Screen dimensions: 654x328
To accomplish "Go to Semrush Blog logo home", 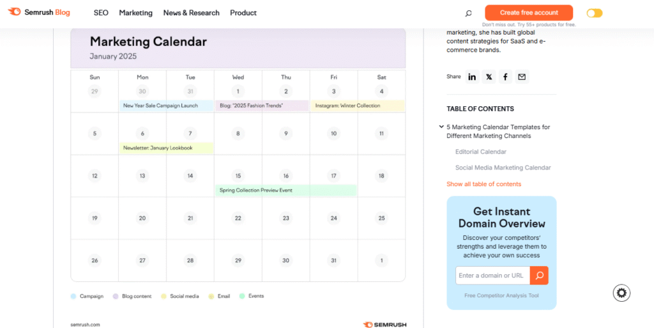I will pos(39,12).
